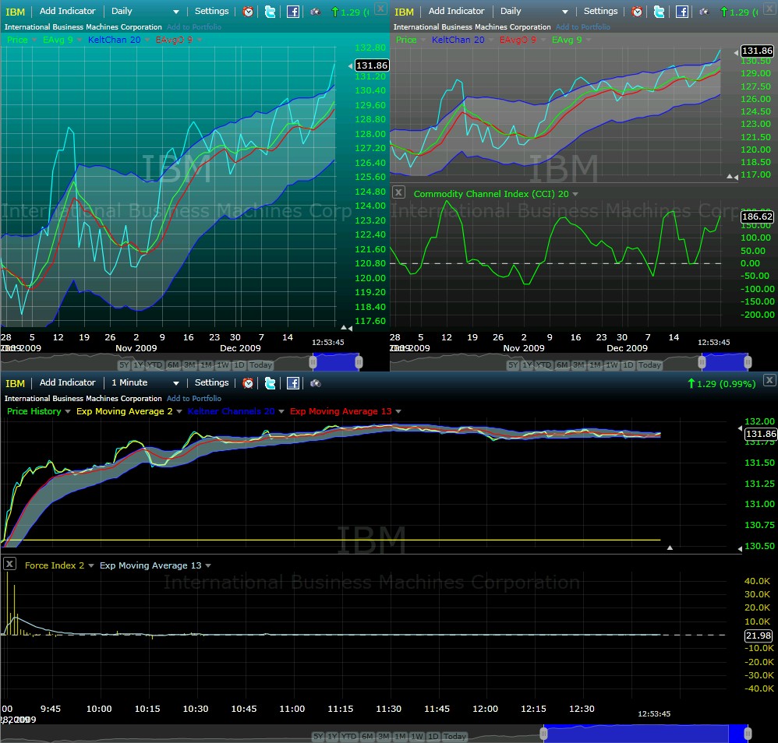Share top-left chart via Twitter icon
The image size is (778, 743).
(x=270, y=12)
